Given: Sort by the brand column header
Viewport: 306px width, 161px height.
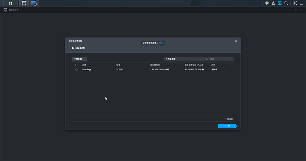Looking at the screenshot, I should click(x=98, y=65).
